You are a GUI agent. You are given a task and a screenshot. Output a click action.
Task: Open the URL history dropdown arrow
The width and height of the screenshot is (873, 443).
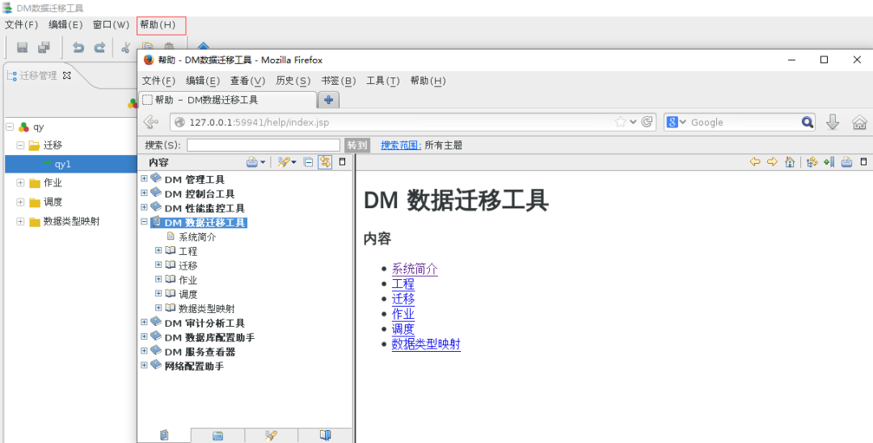point(633,123)
